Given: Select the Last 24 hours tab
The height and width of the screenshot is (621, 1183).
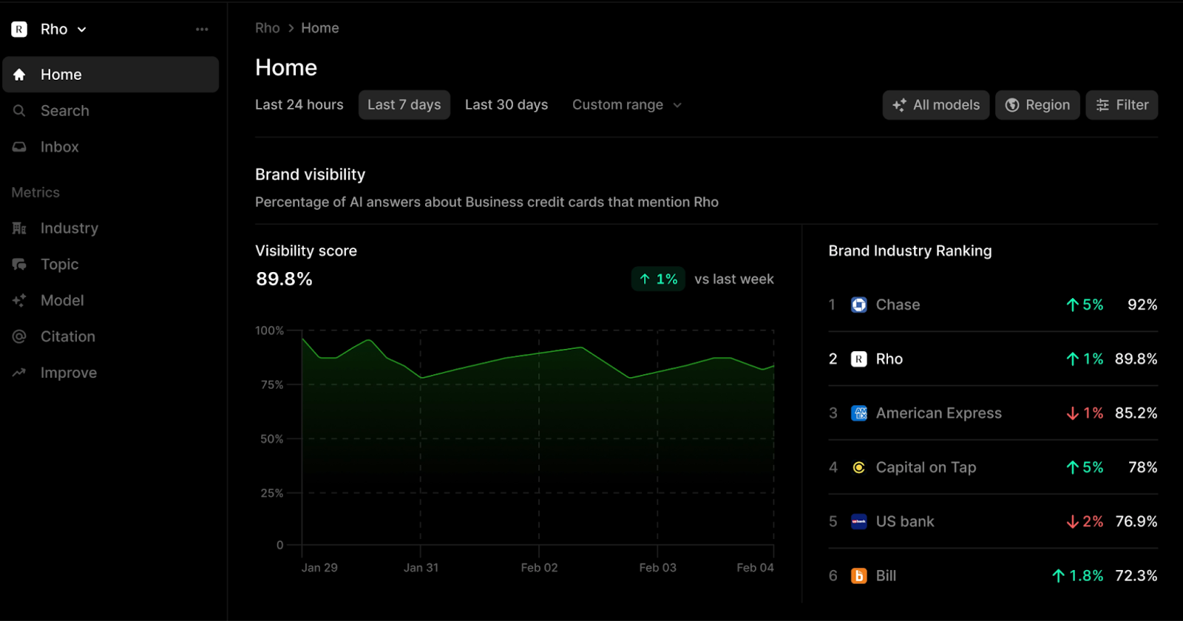Looking at the screenshot, I should [x=299, y=105].
